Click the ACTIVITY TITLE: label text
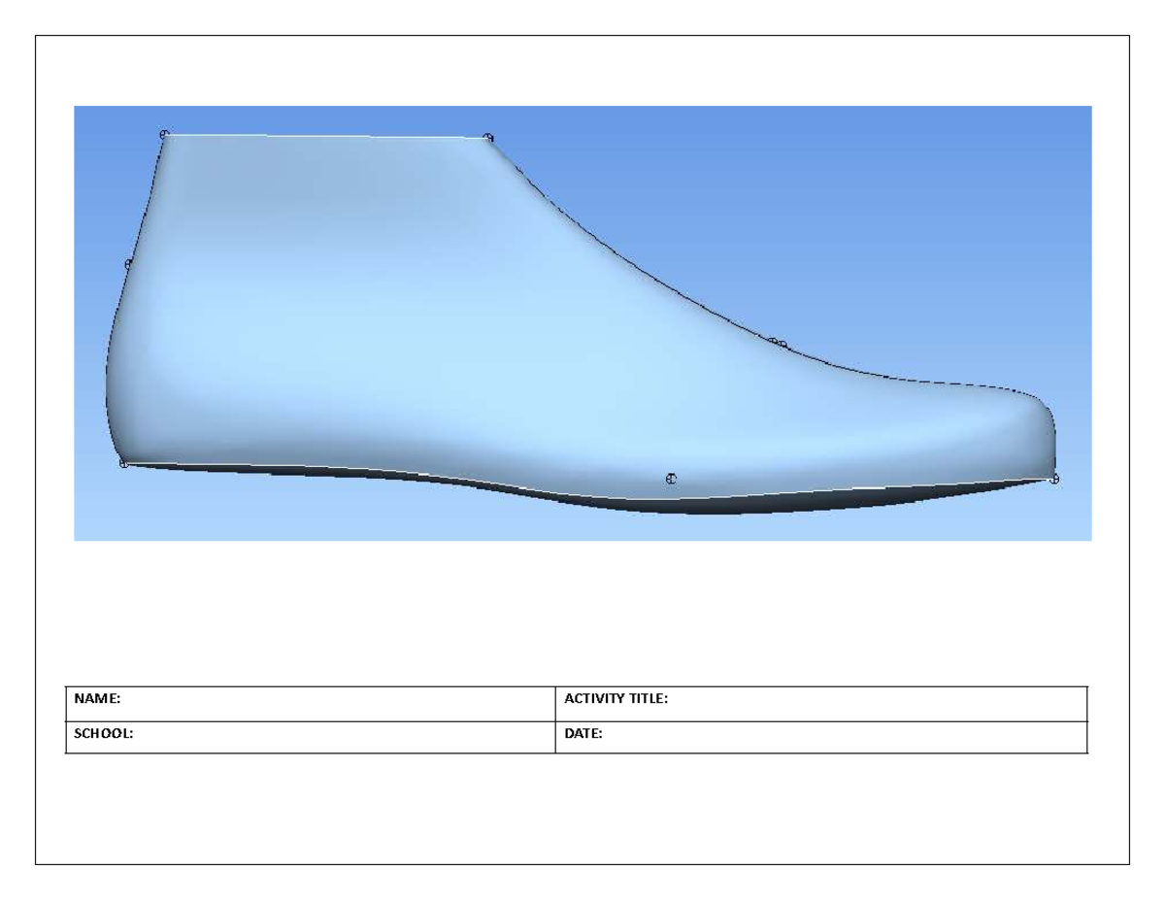Screen dimensions: 1165x900 (616, 699)
